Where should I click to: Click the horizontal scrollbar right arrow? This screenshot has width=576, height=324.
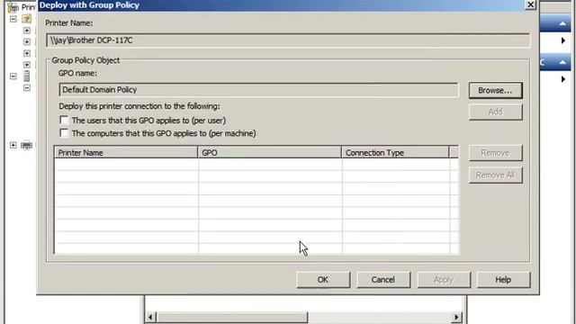pos(456,317)
